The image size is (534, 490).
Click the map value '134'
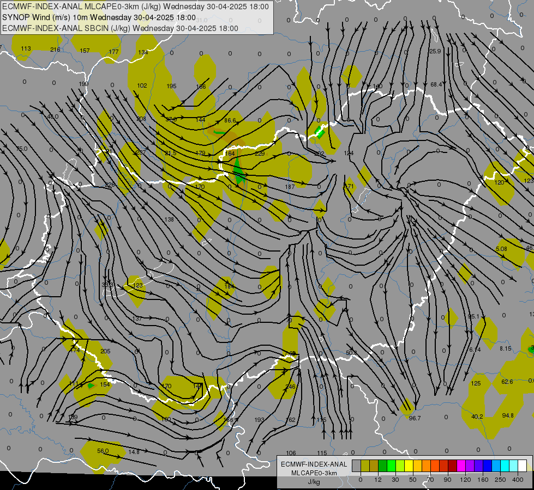(x=143, y=52)
